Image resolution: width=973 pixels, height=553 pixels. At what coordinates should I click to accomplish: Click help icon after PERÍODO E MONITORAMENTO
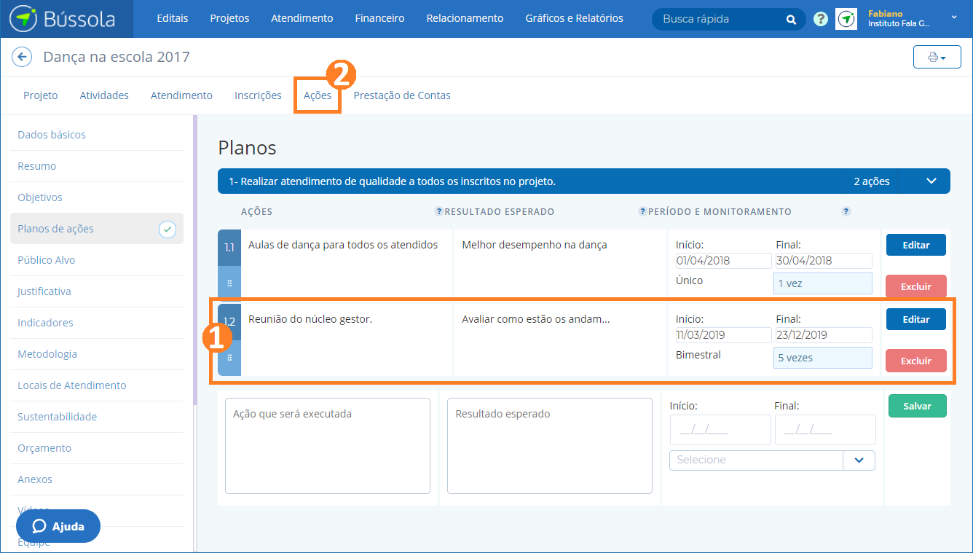tap(846, 211)
